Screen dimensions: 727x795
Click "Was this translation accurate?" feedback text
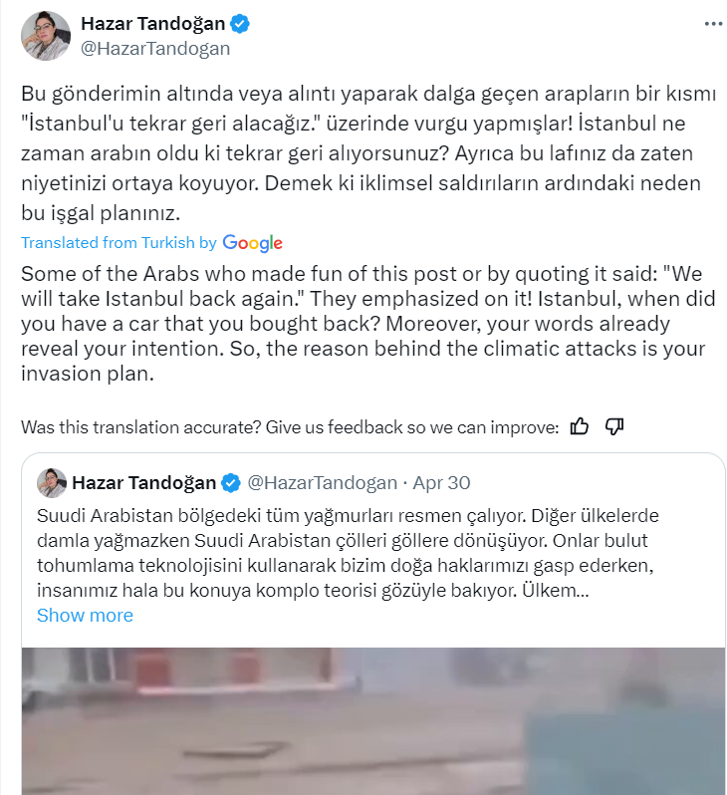290,427
